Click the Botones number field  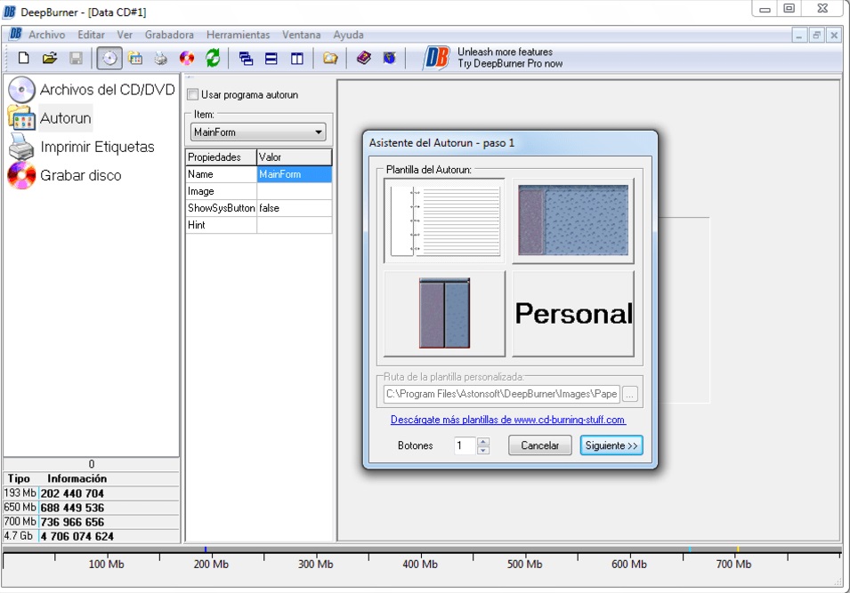pos(465,445)
